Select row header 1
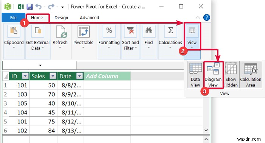Image resolution: width=265 pixels, height=143 pixels. [x=6, y=85]
